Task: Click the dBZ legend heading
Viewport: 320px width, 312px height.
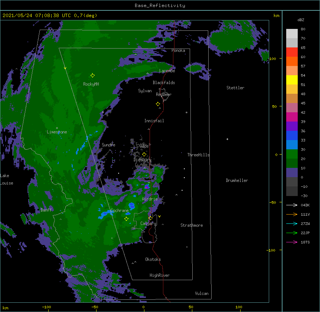Action: coord(301,20)
